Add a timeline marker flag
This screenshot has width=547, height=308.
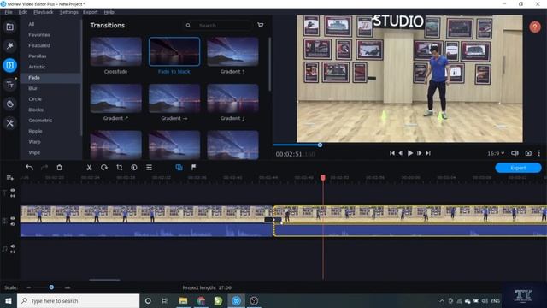coord(194,168)
